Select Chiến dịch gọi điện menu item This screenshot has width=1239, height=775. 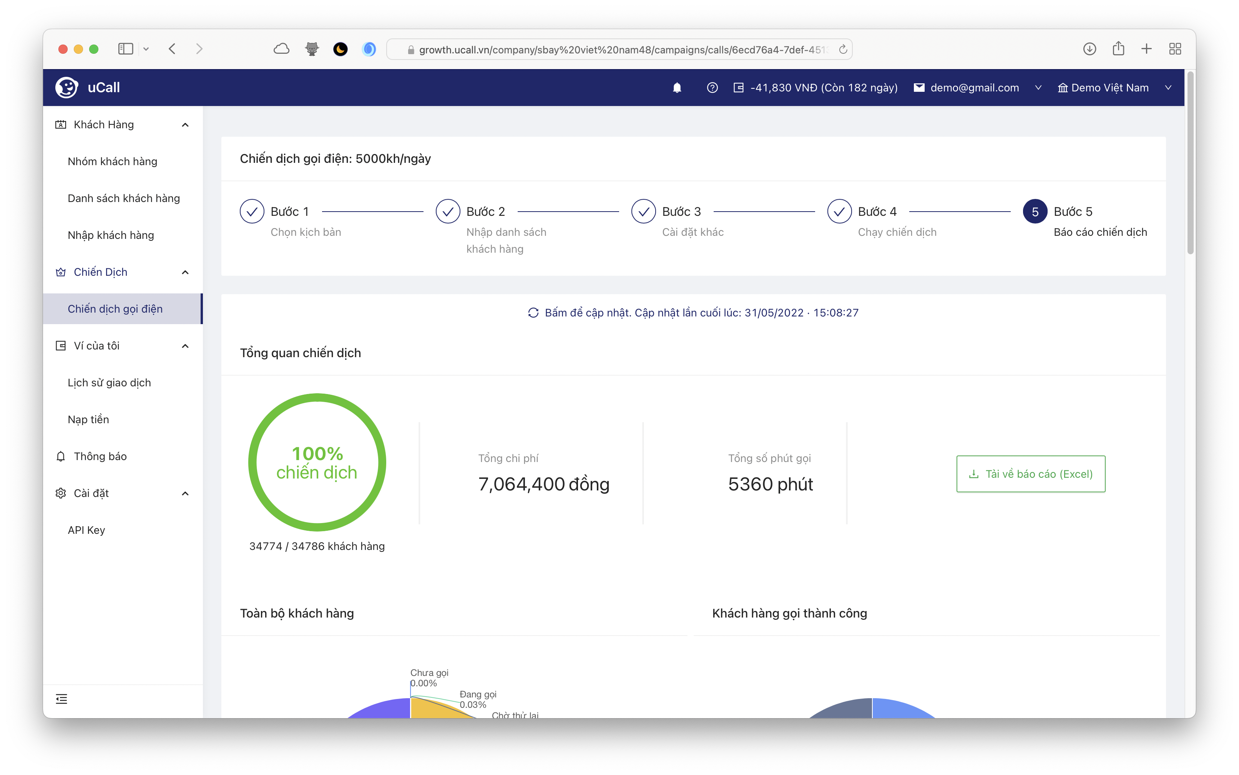pyautogui.click(x=115, y=308)
